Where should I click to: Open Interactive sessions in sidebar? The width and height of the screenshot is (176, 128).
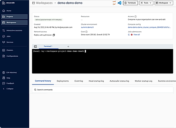14,30
